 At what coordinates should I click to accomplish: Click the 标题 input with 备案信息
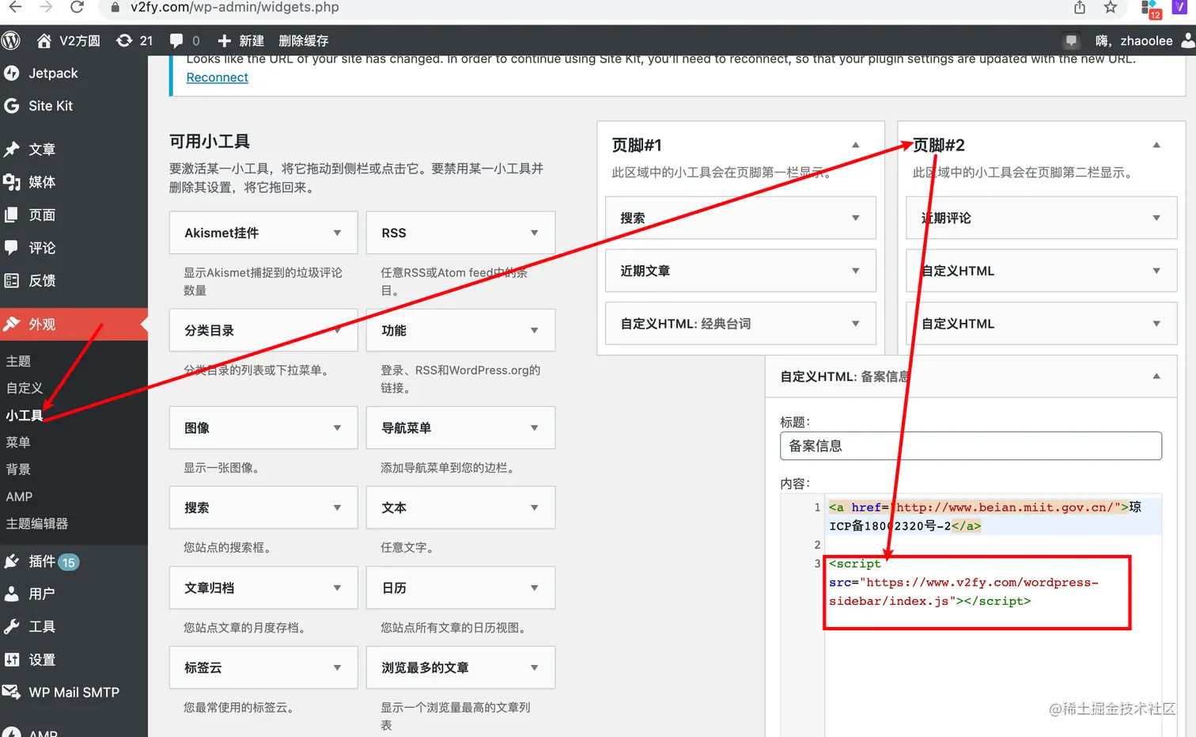(971, 446)
